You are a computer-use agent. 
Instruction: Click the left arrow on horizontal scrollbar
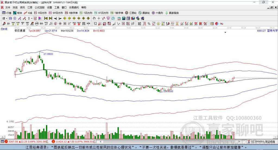(x=100, y=142)
